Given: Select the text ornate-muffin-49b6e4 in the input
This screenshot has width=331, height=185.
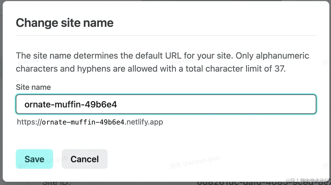Looking at the screenshot, I should point(71,104).
